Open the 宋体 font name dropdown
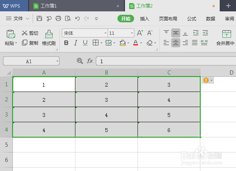Screen dimensions: 236x171 (x=106, y=33)
